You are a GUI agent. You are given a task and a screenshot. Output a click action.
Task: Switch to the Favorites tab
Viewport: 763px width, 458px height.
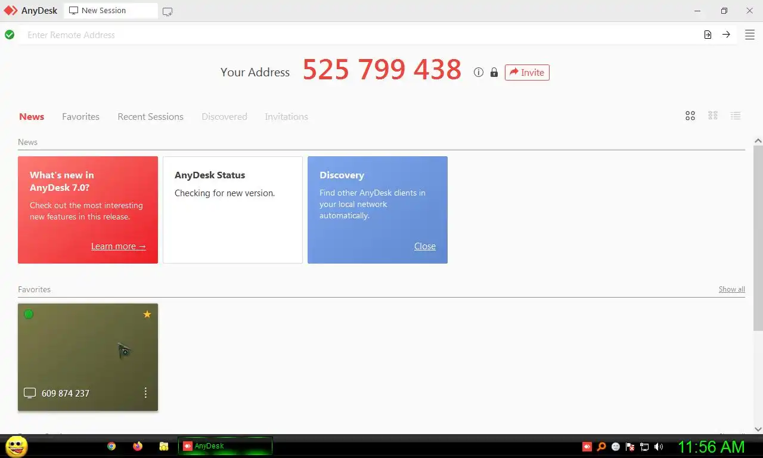pyautogui.click(x=80, y=116)
